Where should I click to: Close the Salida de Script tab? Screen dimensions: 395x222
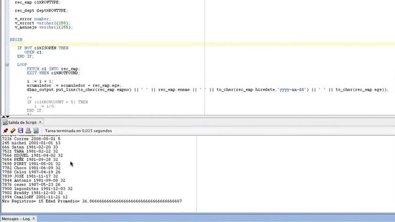(x=40, y=122)
